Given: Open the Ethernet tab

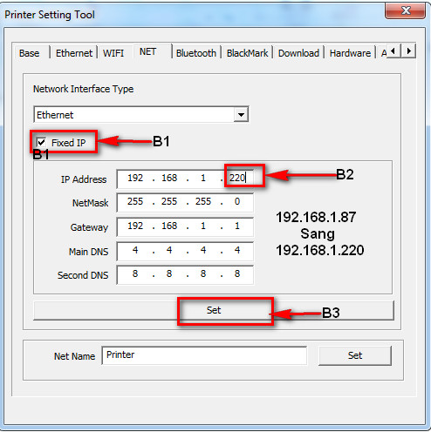Looking at the screenshot, I should point(74,53).
